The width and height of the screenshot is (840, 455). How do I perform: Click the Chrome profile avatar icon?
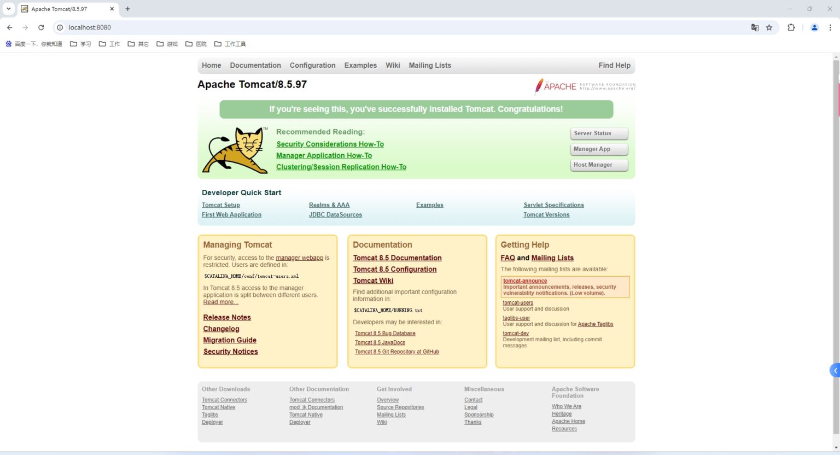coord(814,27)
